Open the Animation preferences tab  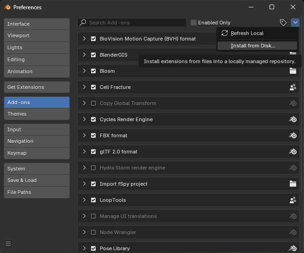coord(37,71)
